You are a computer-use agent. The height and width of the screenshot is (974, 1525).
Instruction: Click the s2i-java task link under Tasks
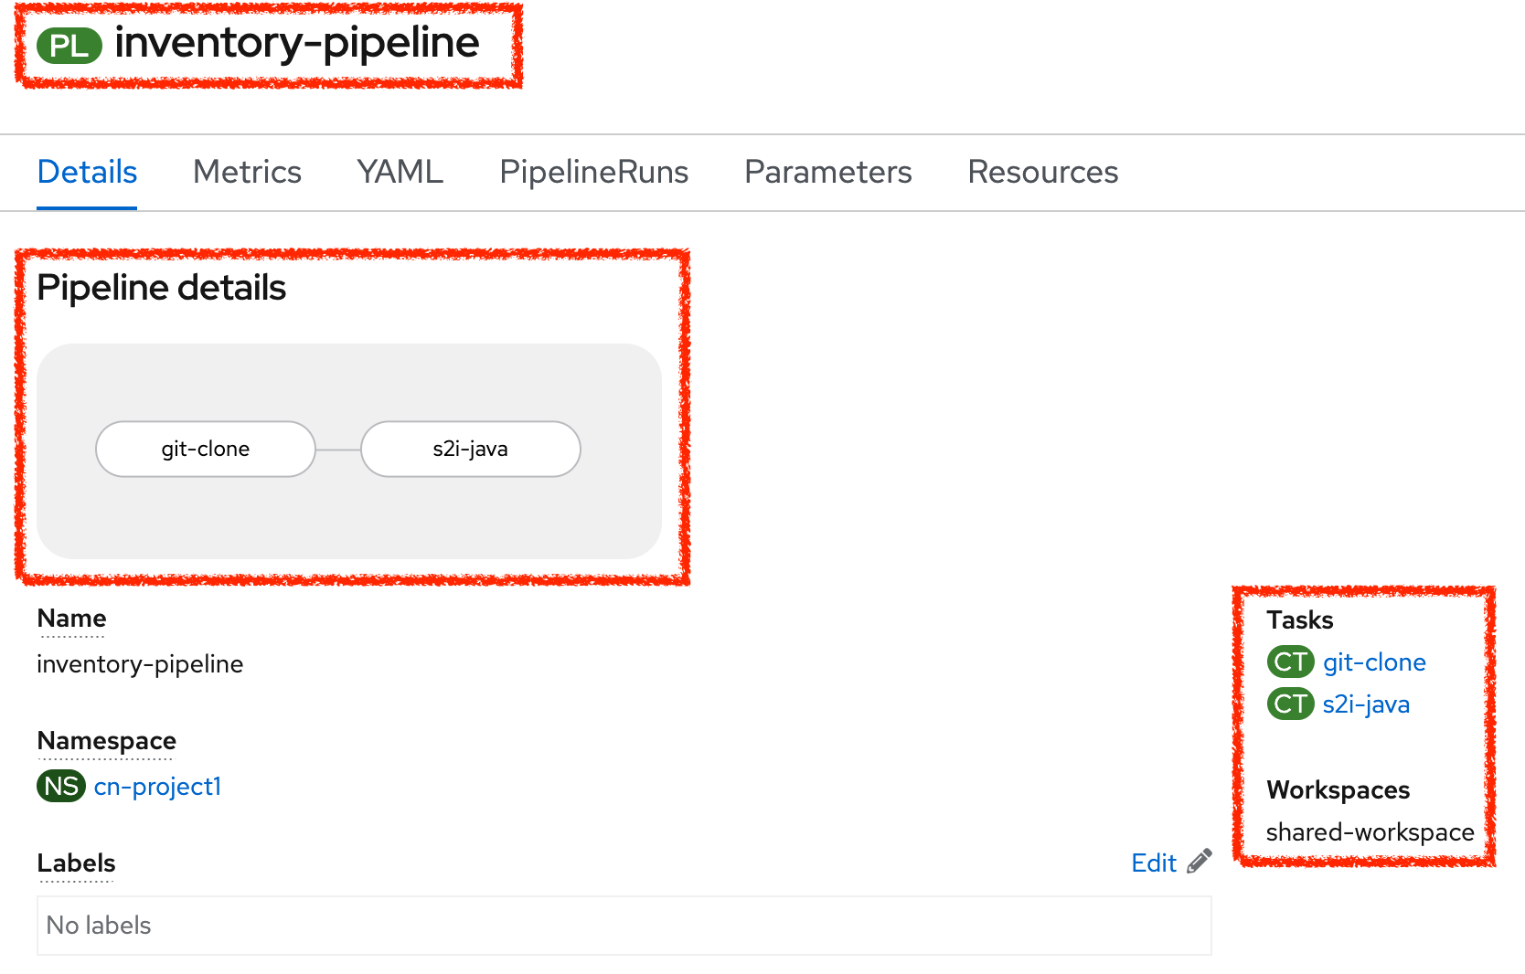tap(1367, 704)
